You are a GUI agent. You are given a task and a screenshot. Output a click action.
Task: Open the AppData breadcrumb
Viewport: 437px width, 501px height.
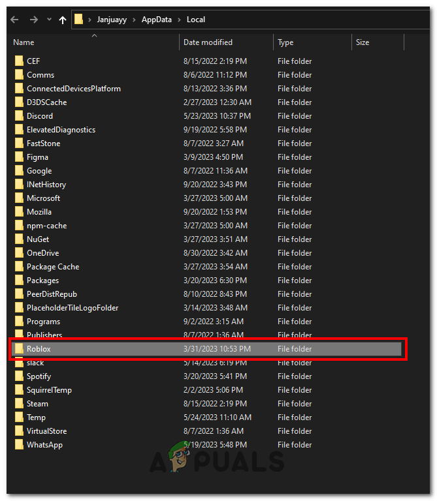click(x=157, y=20)
